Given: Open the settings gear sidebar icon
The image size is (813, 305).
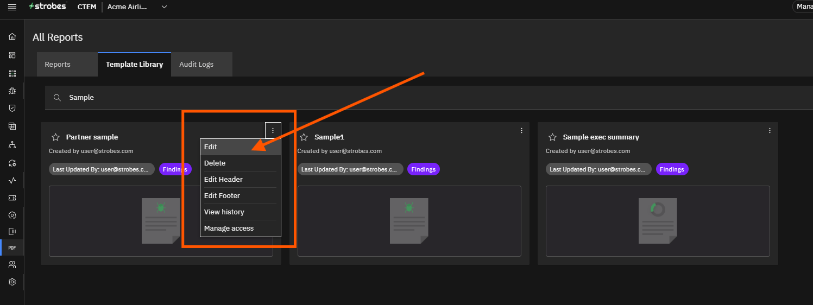Looking at the screenshot, I should click(x=12, y=282).
